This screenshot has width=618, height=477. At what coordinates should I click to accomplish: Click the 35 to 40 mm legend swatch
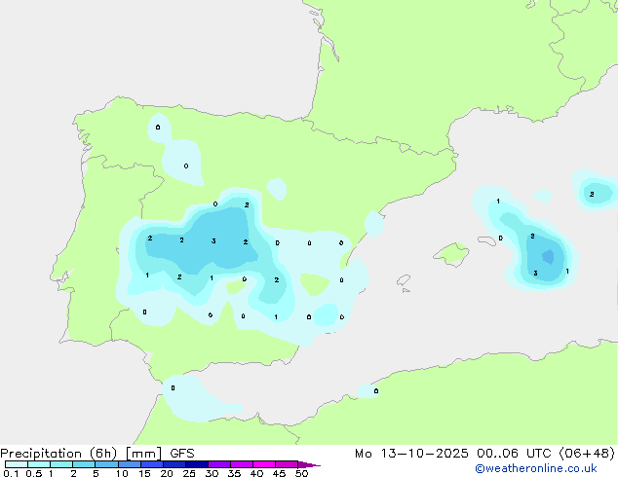tap(242, 464)
